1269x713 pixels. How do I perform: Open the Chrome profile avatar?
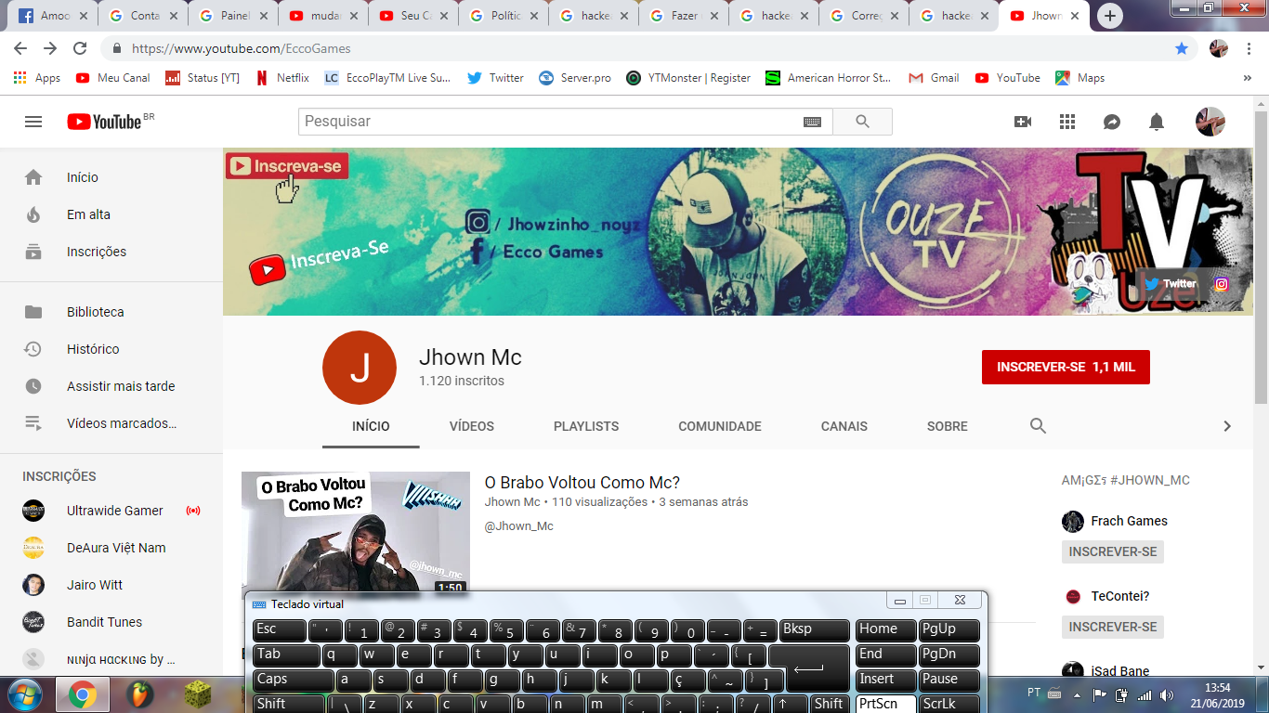click(1219, 48)
